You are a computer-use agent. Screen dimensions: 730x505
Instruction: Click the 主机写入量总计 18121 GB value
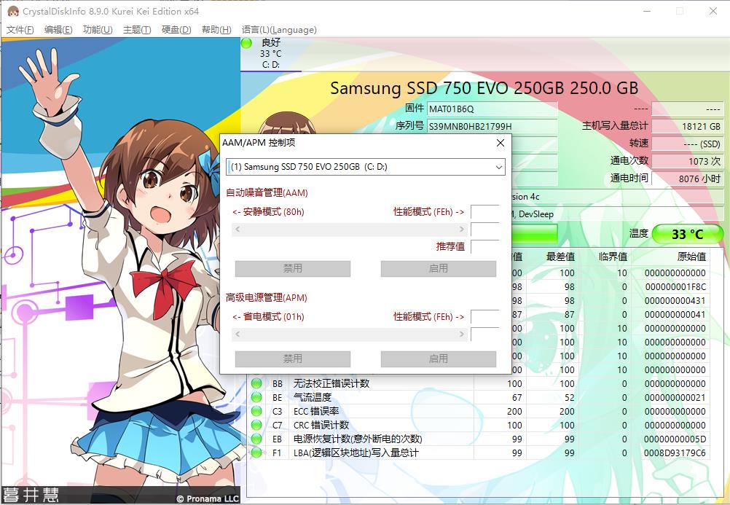coord(687,126)
